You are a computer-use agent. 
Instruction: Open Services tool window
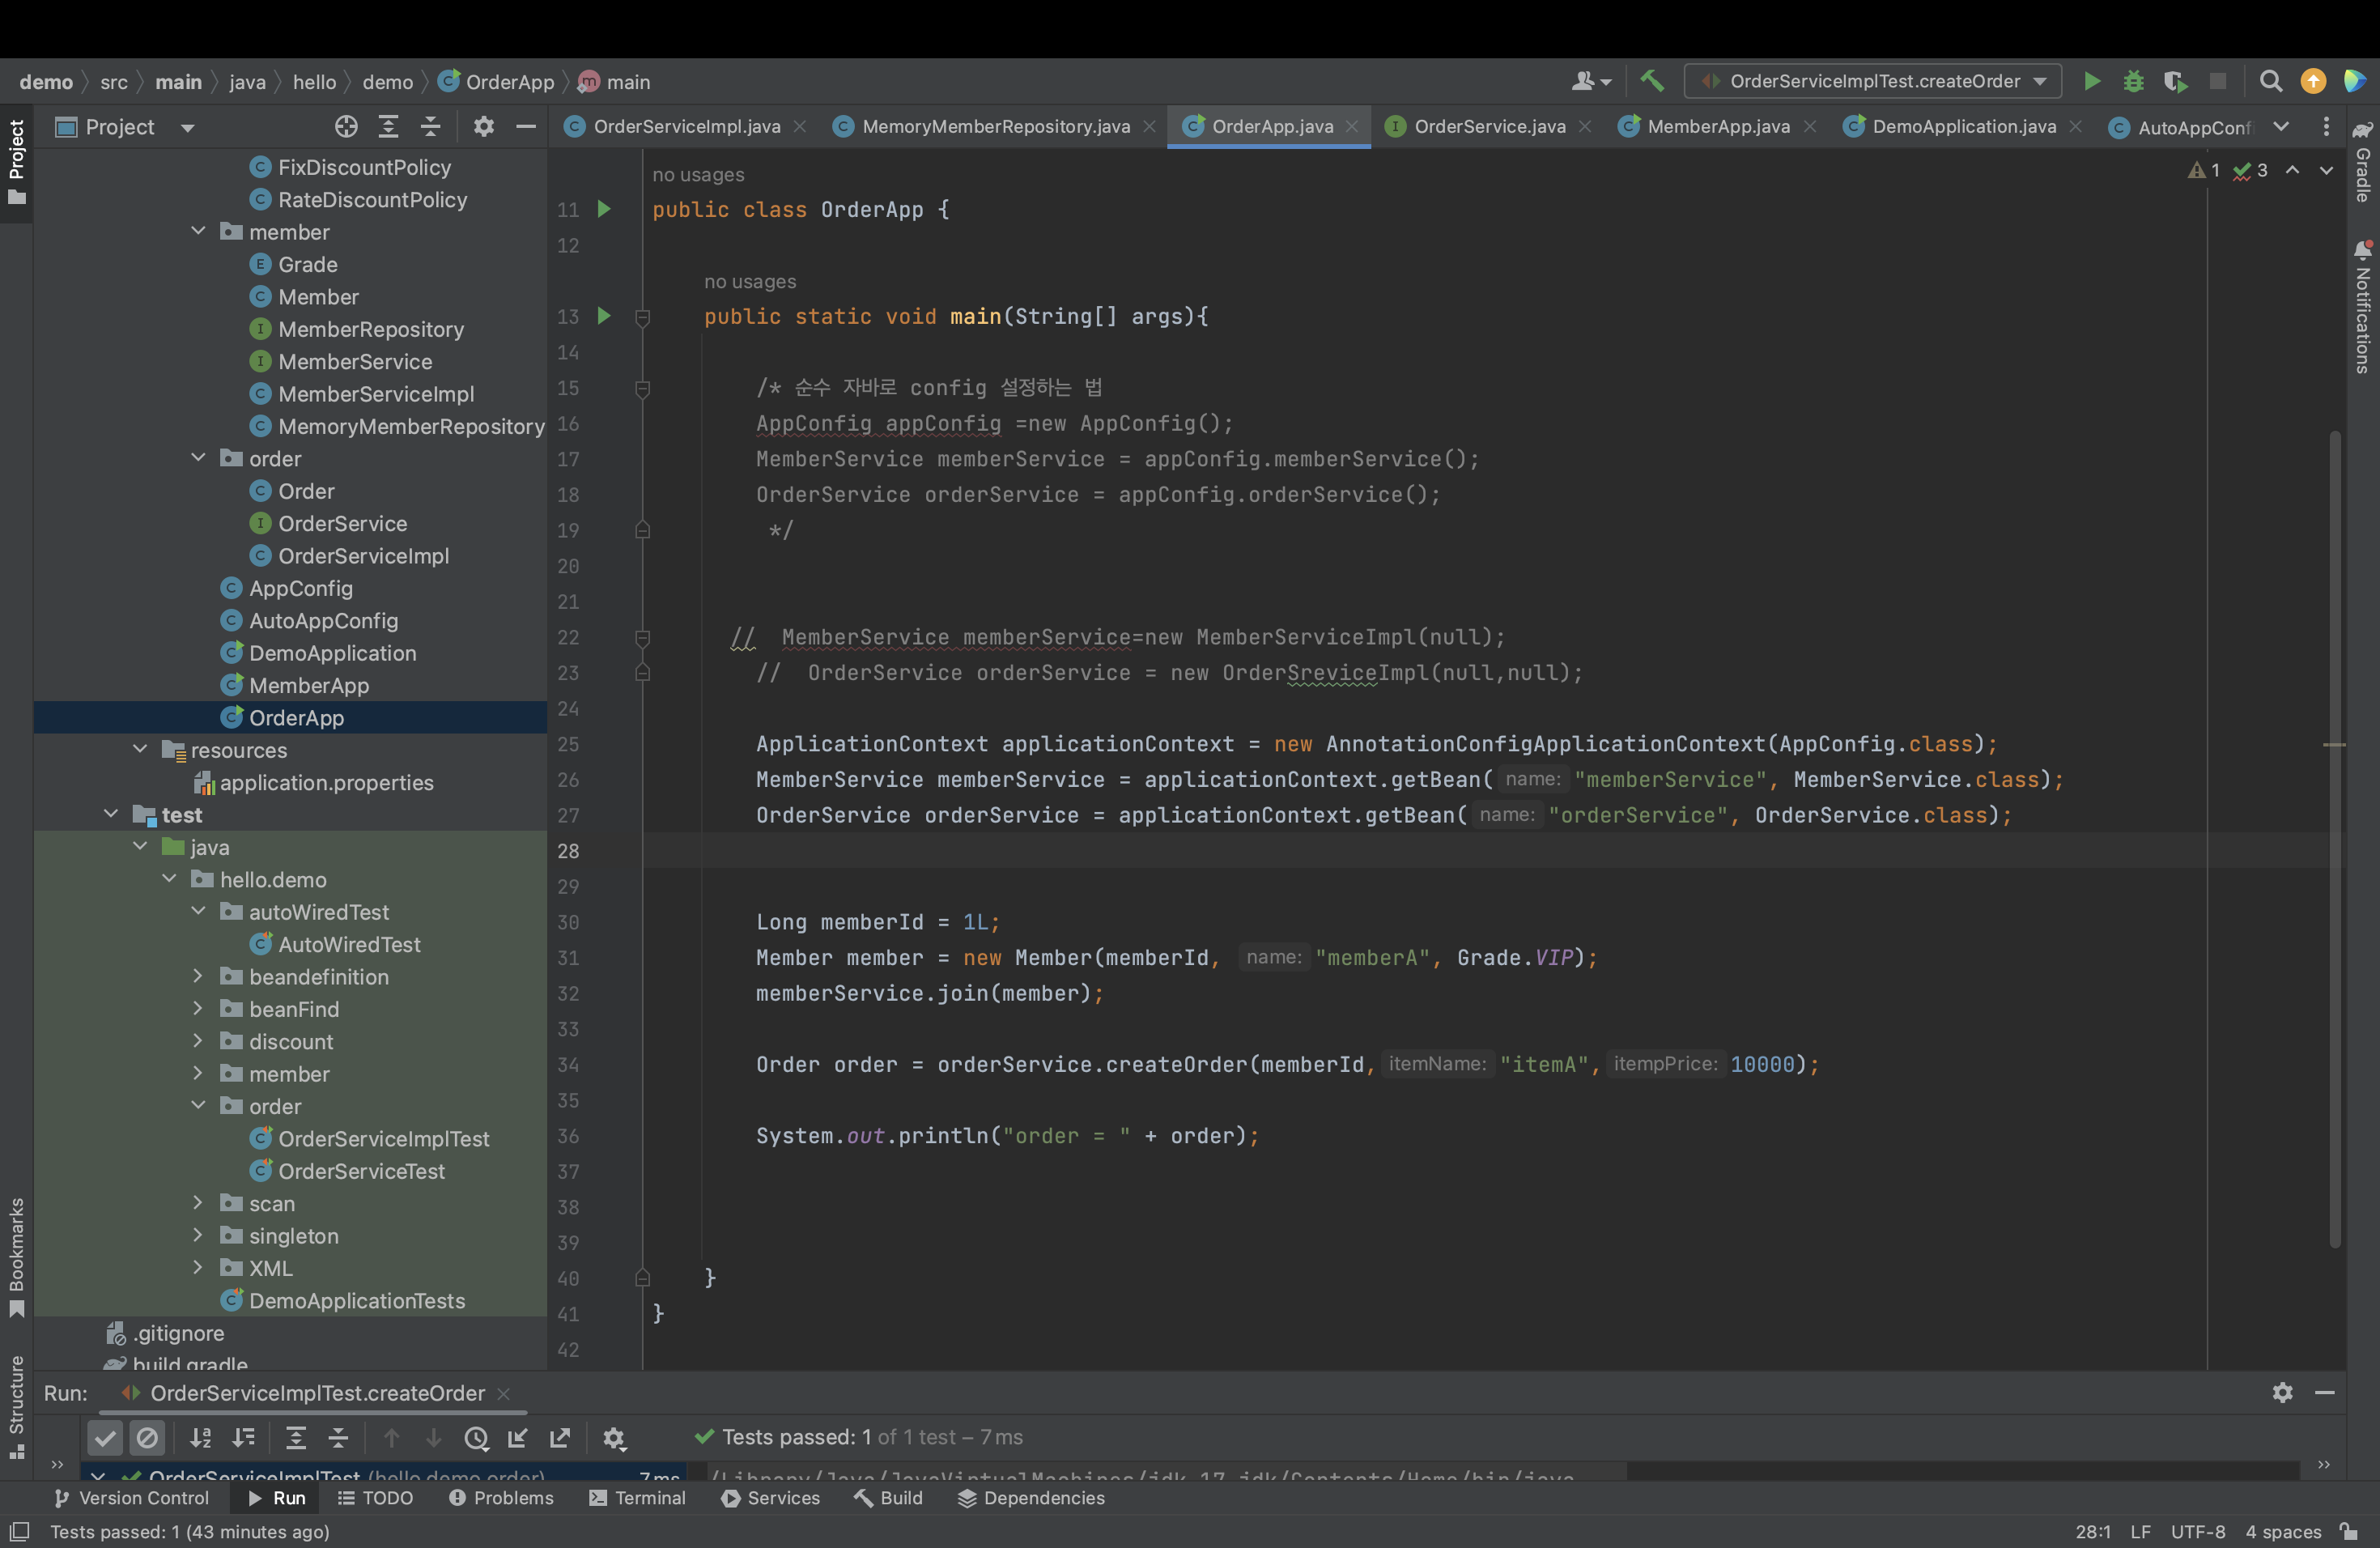click(771, 1497)
